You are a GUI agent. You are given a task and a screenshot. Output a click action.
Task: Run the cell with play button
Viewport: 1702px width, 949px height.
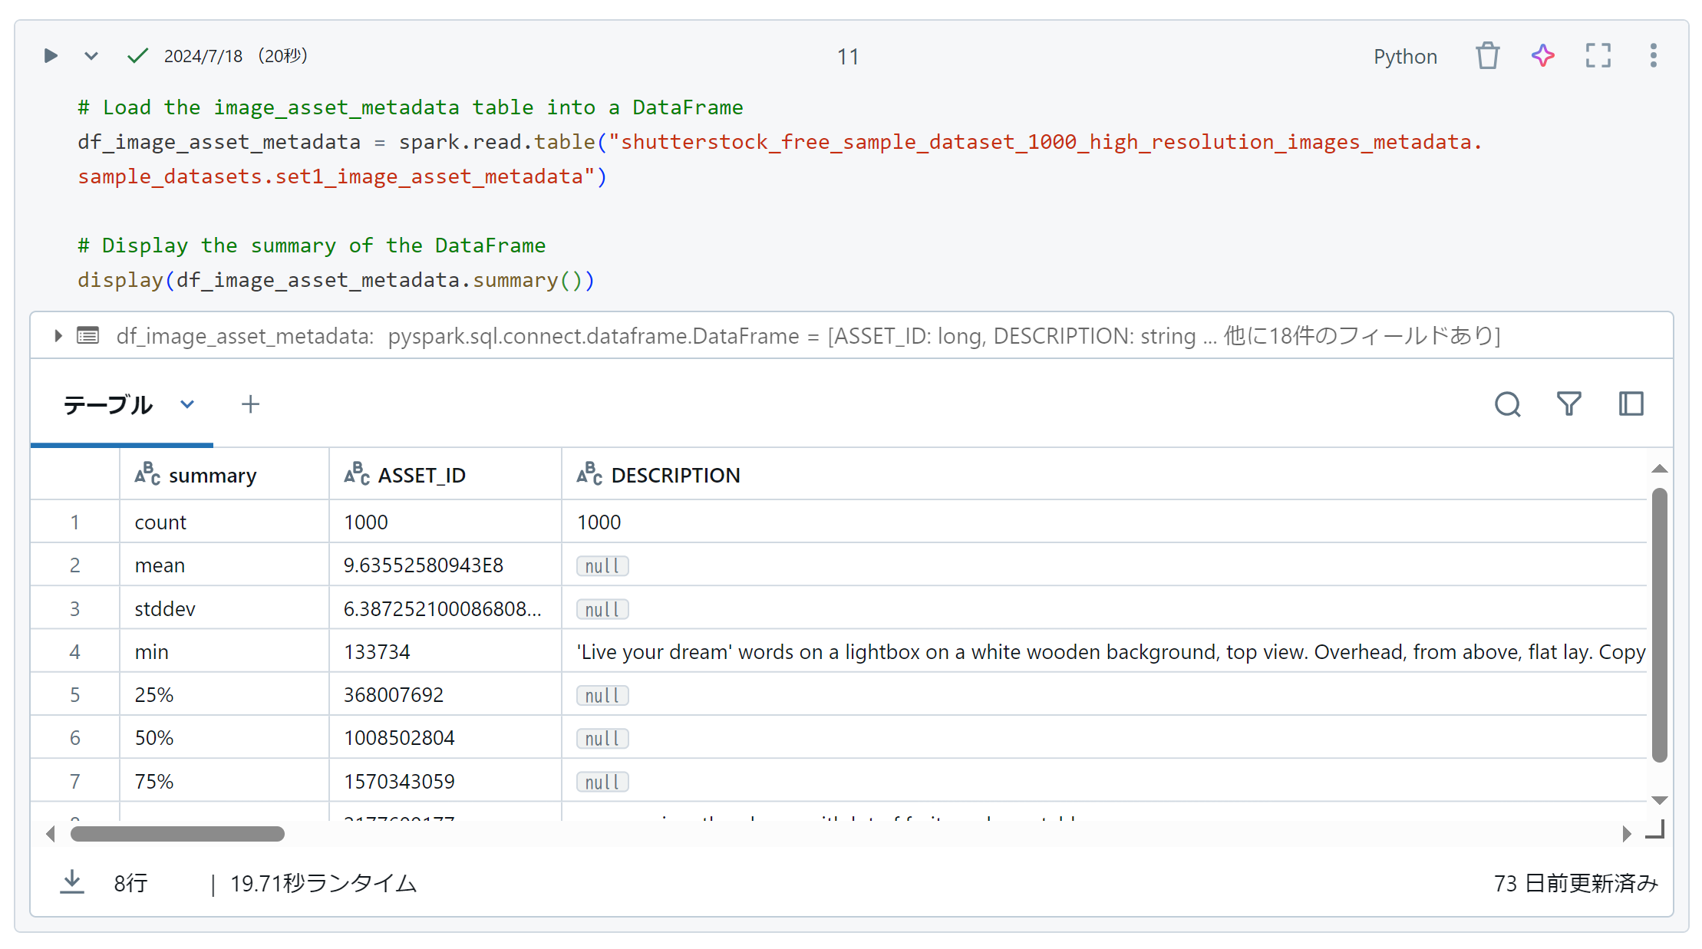click(51, 56)
